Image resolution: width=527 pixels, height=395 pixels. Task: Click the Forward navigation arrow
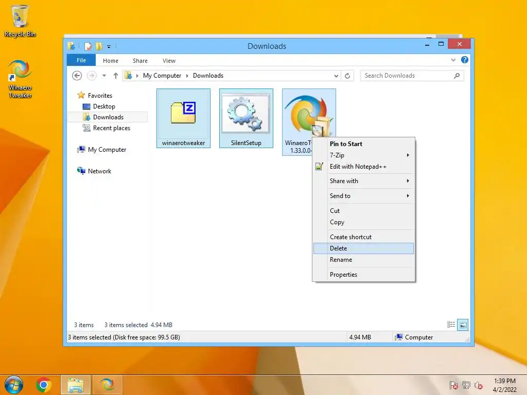(x=92, y=76)
